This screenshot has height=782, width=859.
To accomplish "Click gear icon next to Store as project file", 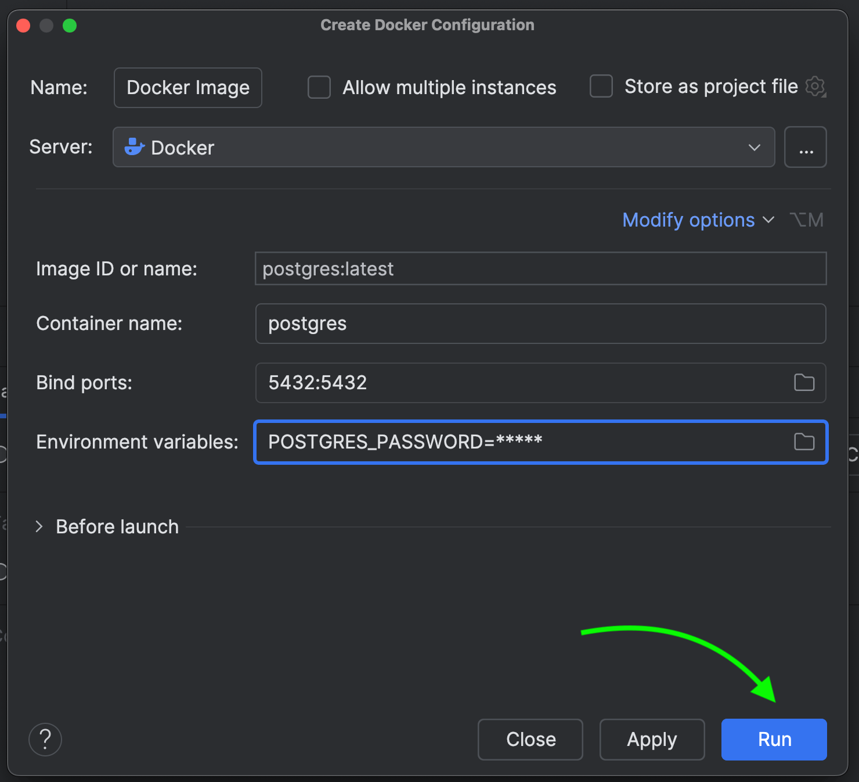I will (x=815, y=87).
